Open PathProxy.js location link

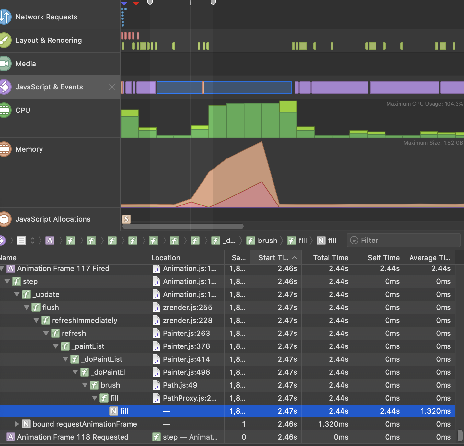click(x=190, y=398)
